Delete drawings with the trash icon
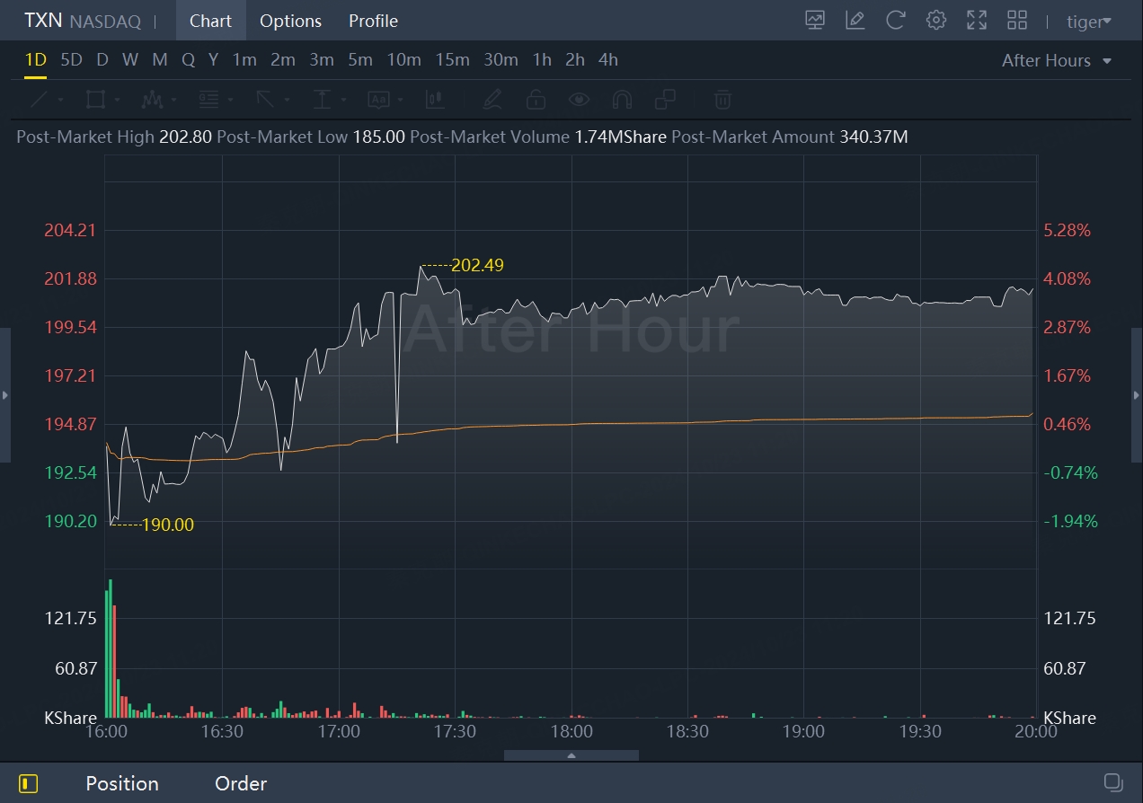 pyautogui.click(x=722, y=99)
